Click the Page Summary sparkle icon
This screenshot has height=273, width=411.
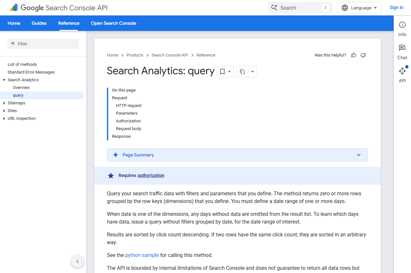point(116,155)
